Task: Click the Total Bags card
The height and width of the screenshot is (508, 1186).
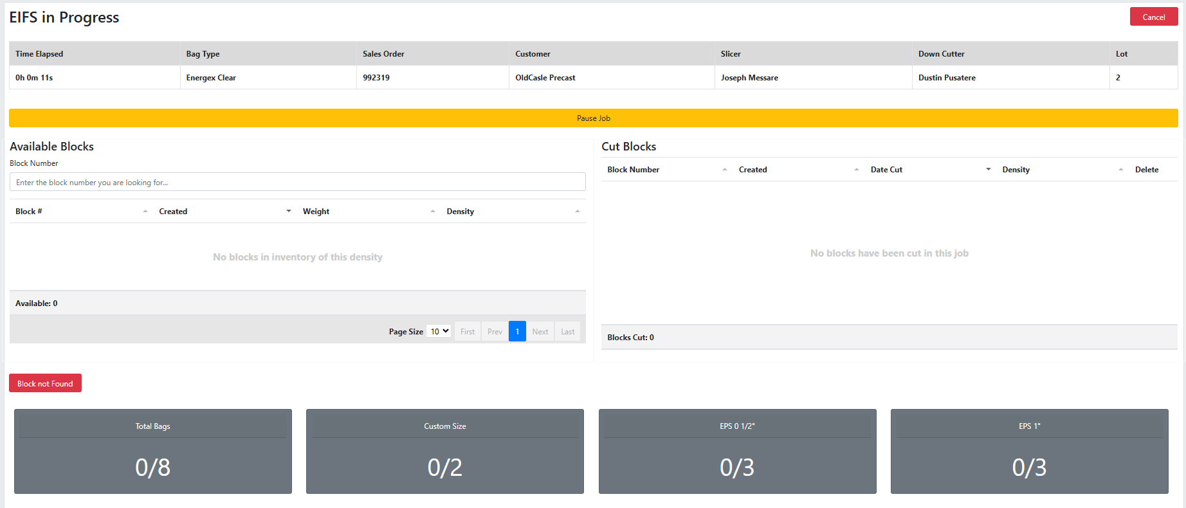Action: point(153,451)
